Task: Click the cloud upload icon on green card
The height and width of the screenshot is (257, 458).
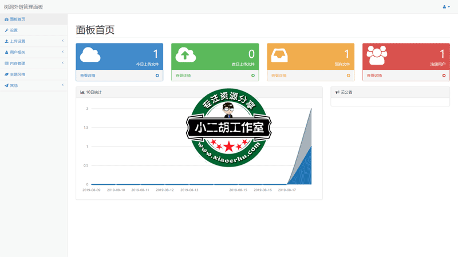Action: pos(185,55)
